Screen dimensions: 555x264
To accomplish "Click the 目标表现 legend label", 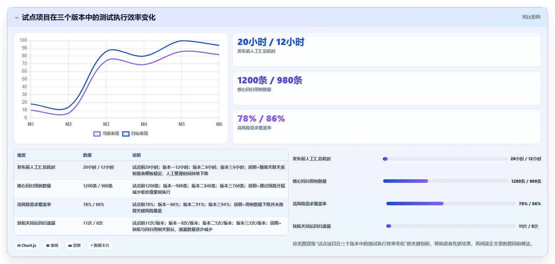I will click(x=140, y=134).
